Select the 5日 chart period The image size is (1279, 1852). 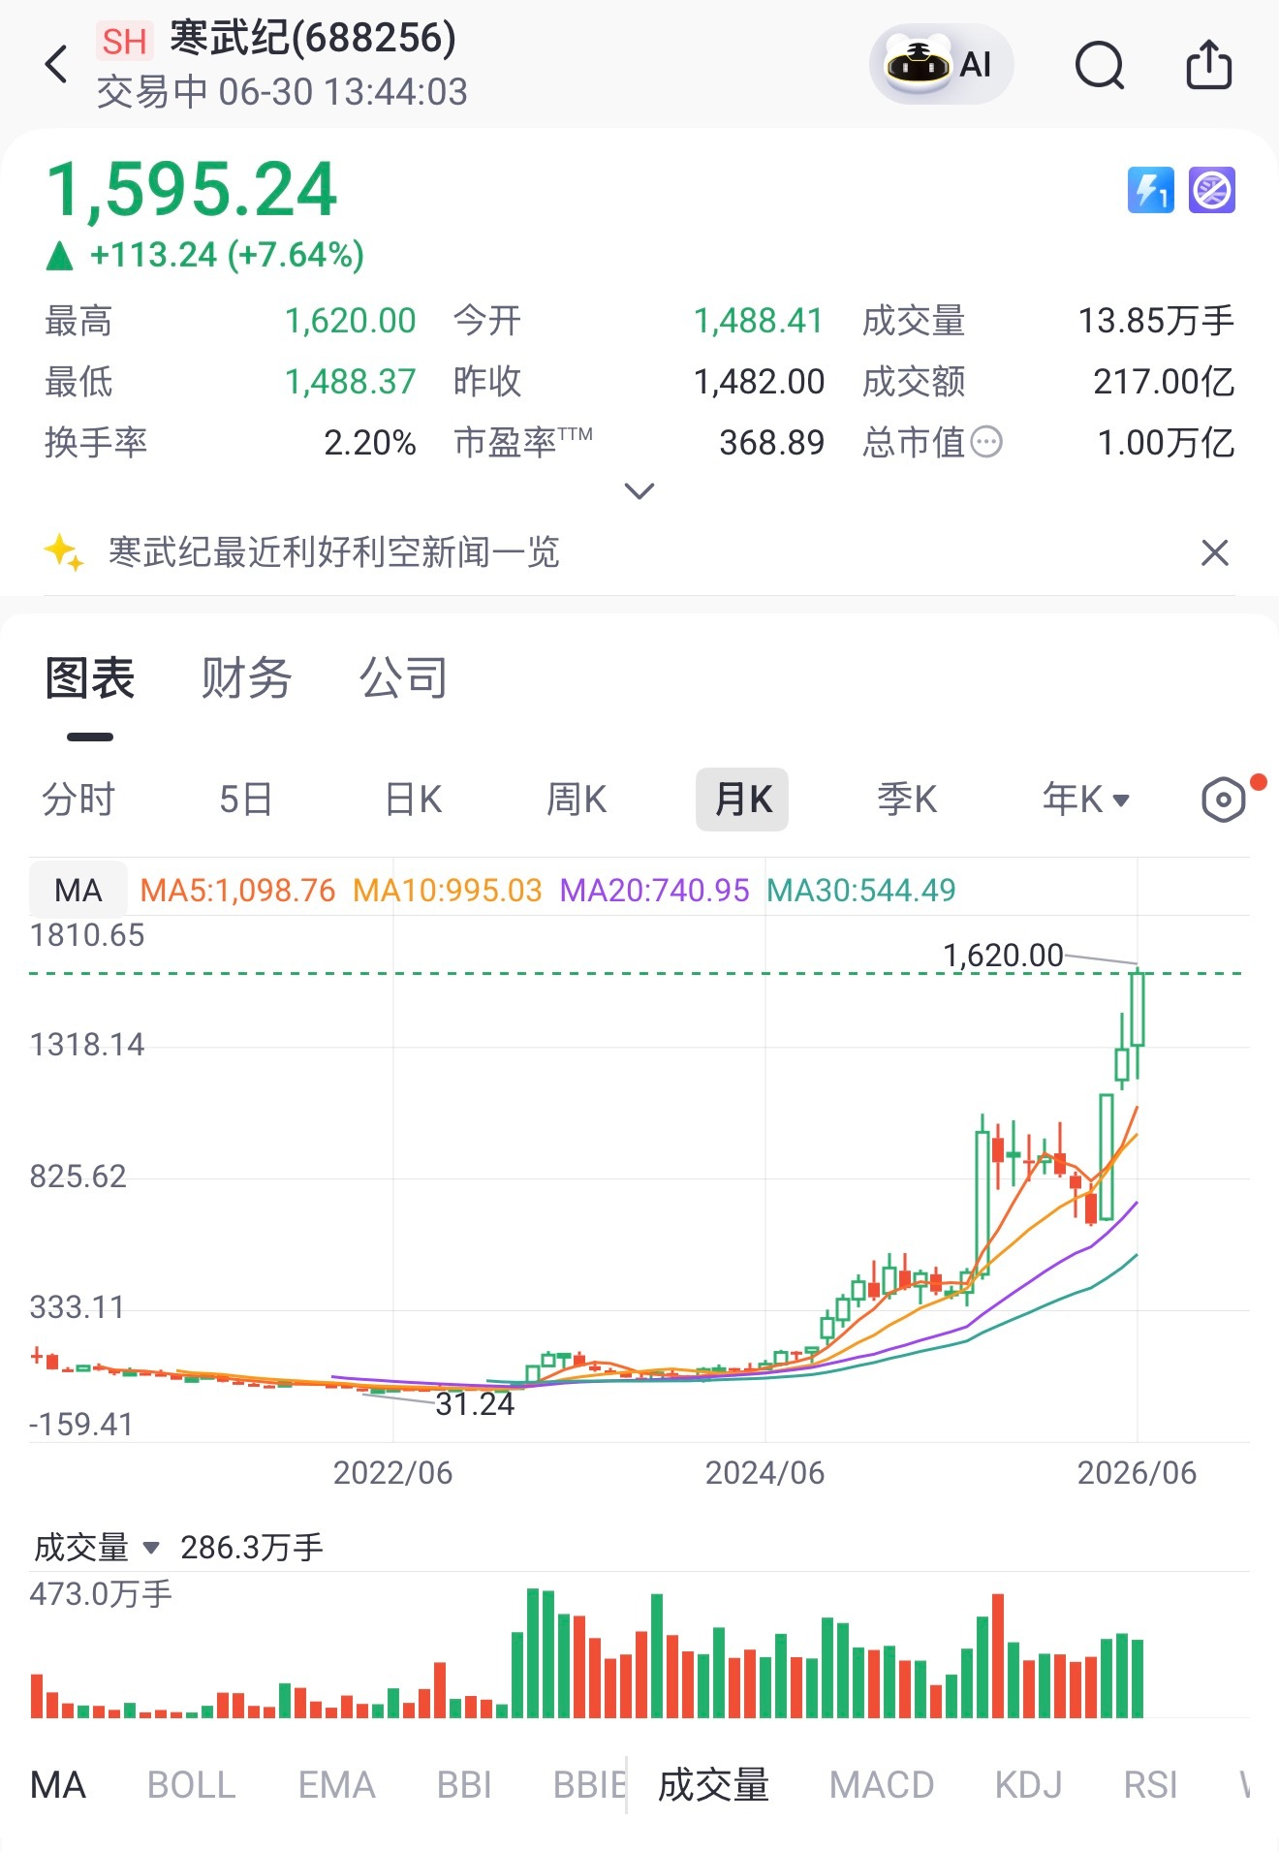coord(245,800)
